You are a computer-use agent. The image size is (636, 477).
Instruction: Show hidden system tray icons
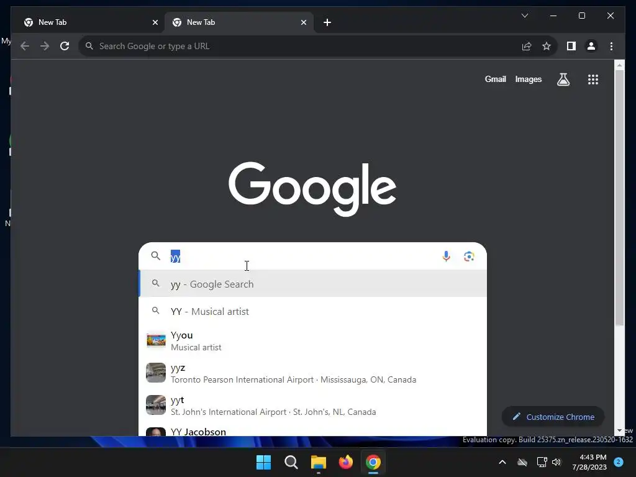pyautogui.click(x=502, y=462)
